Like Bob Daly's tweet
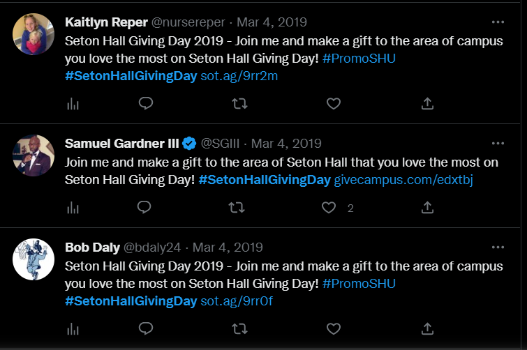Viewport: 527px width, 350px height. pyautogui.click(x=334, y=328)
